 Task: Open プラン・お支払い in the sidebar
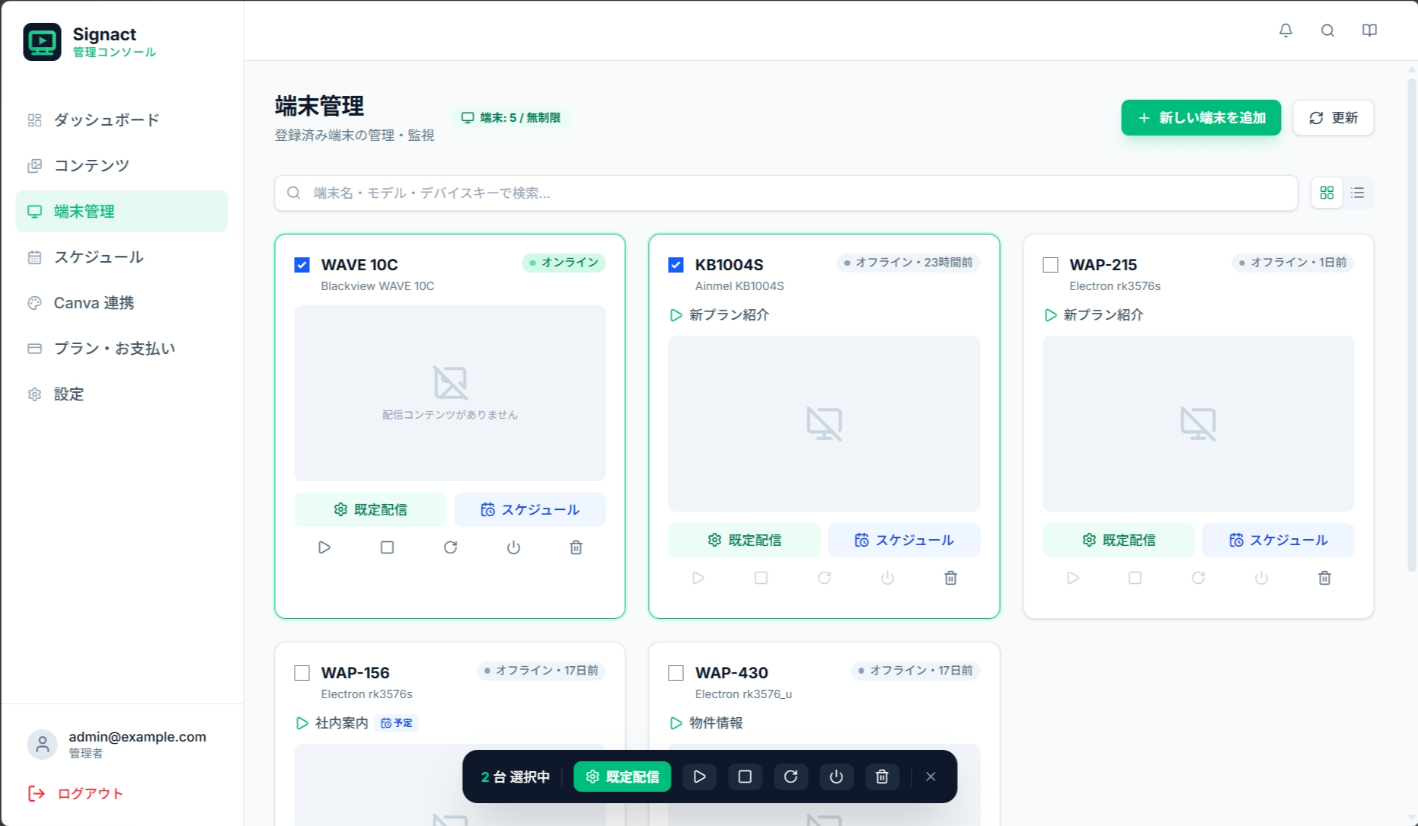click(122, 349)
